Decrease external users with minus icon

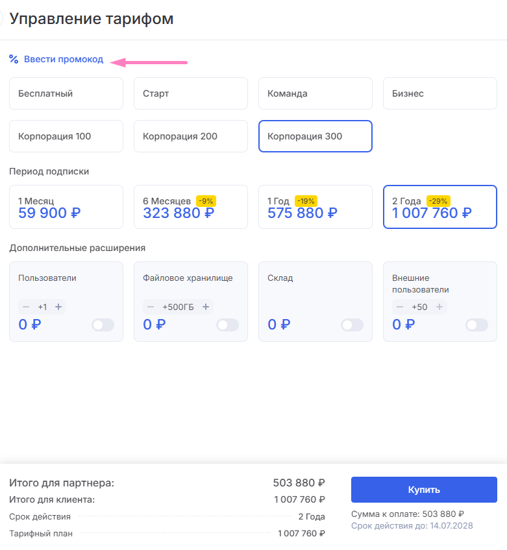(x=400, y=307)
